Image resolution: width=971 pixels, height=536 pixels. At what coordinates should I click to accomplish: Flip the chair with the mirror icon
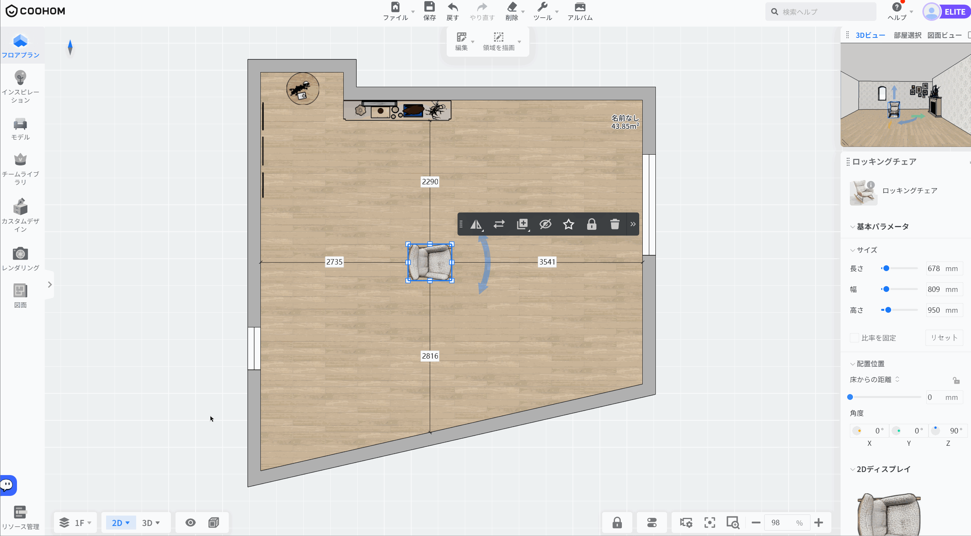[x=476, y=224]
